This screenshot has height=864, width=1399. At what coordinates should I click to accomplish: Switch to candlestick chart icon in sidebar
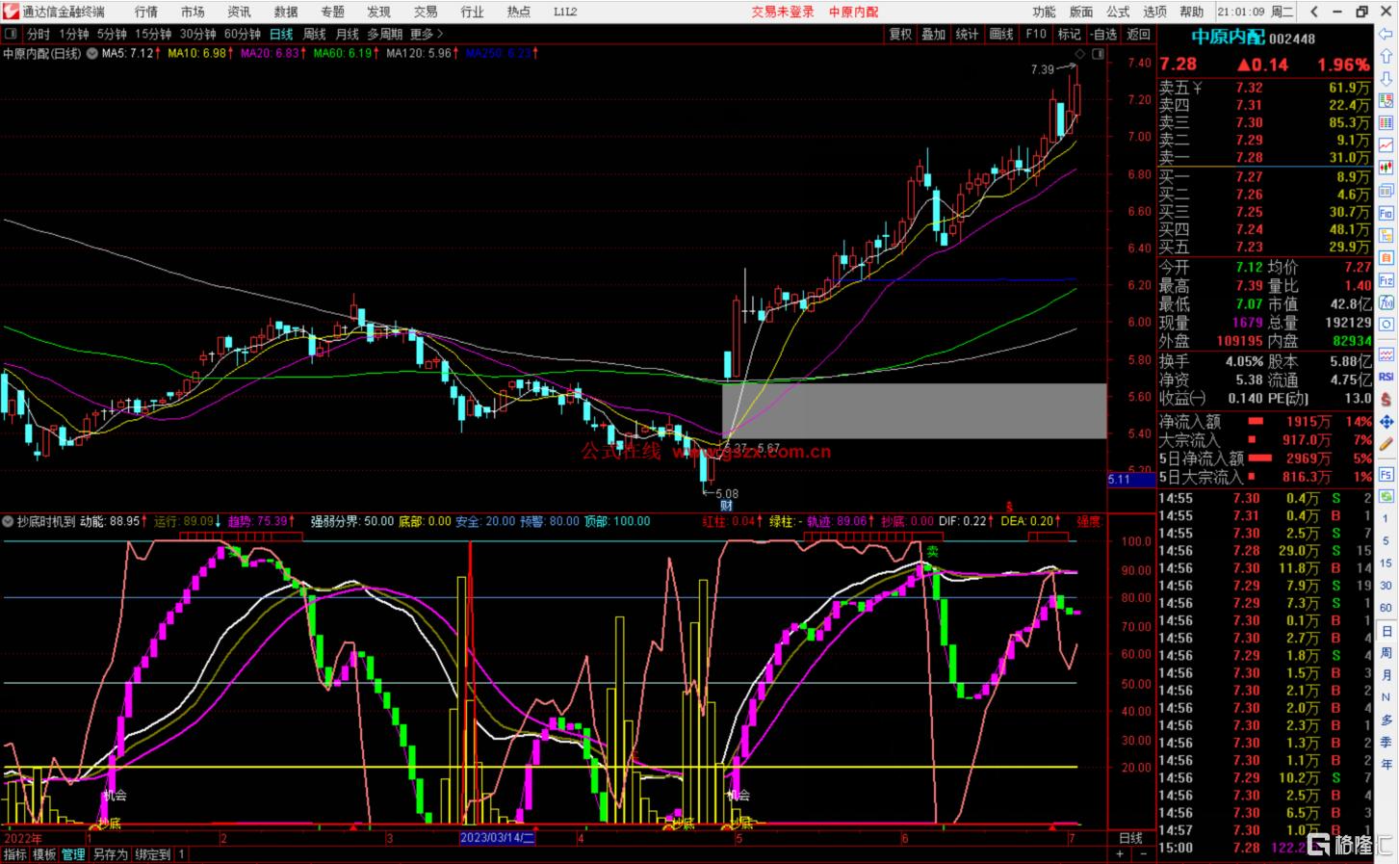coord(1386,167)
